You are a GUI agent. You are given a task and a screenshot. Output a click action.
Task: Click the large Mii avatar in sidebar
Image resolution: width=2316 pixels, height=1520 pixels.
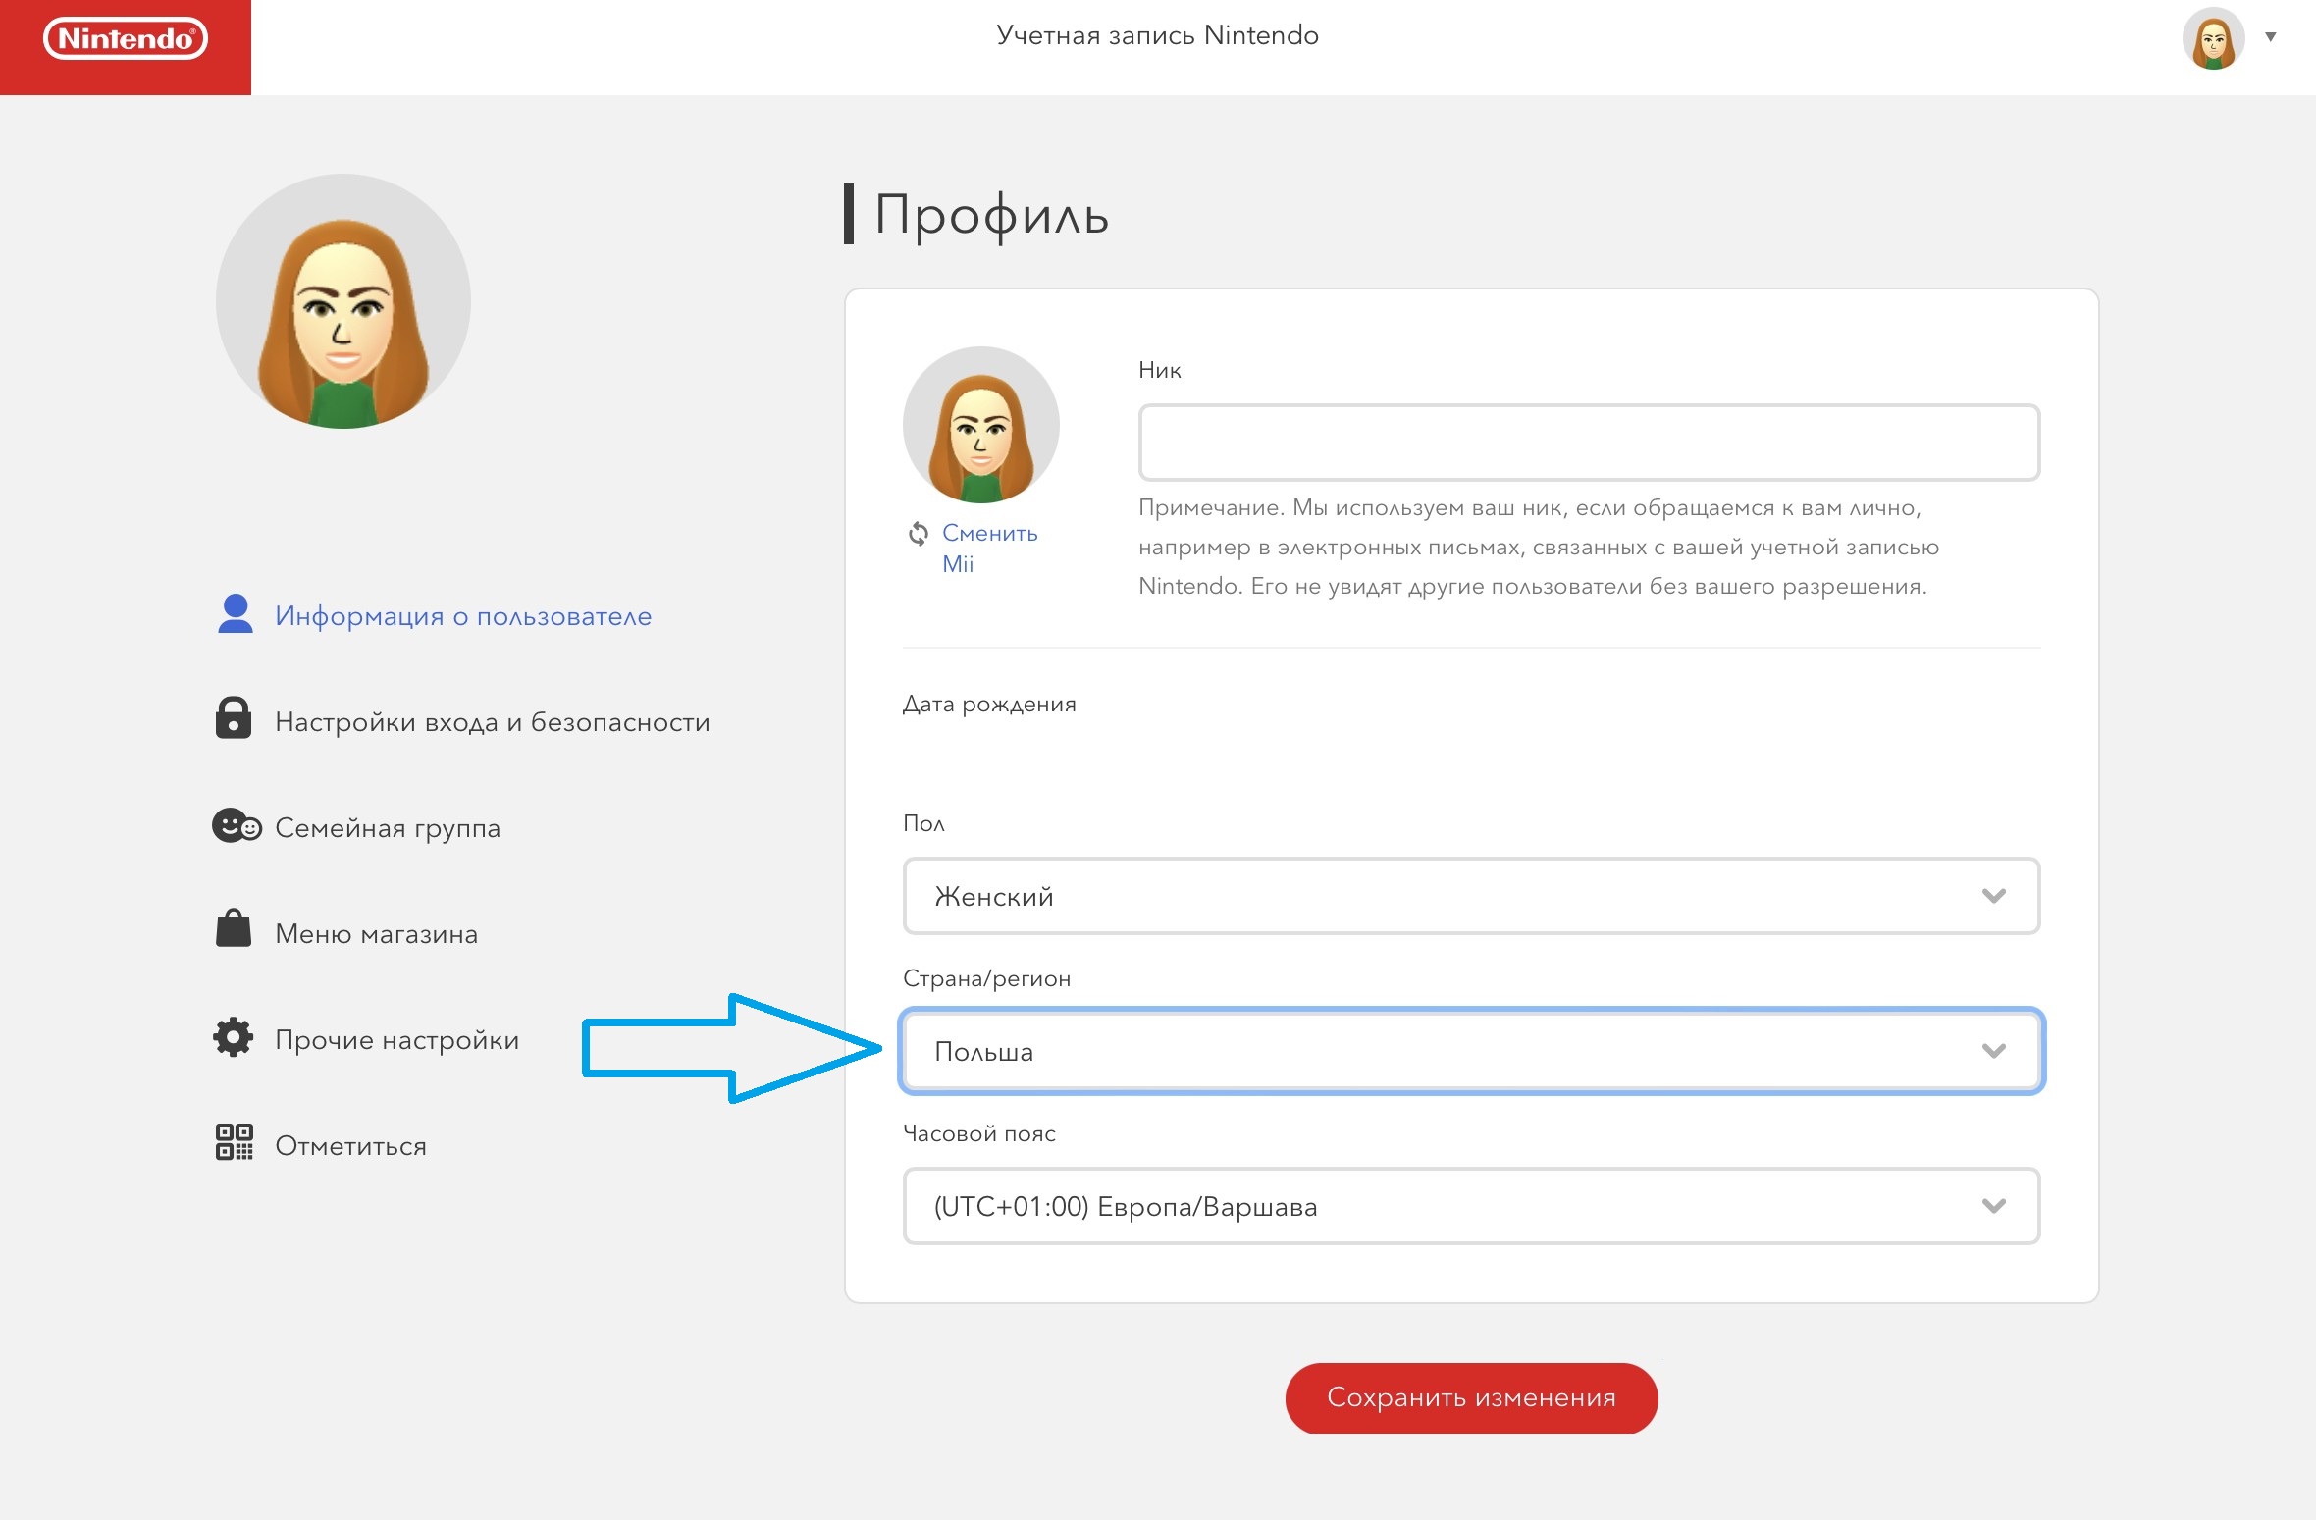click(343, 301)
